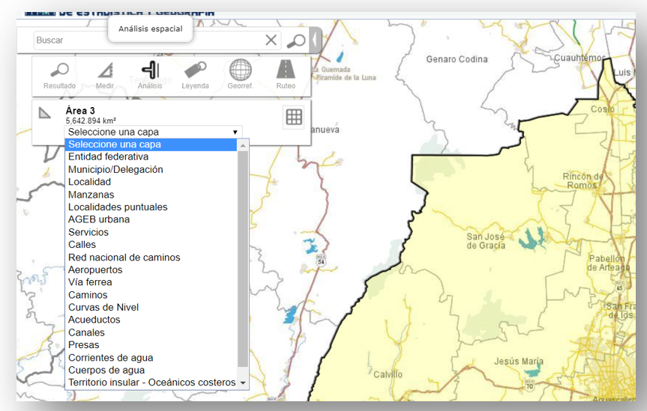Select Red nacional de caminos option
This screenshot has width=647, height=411.
tap(124, 258)
